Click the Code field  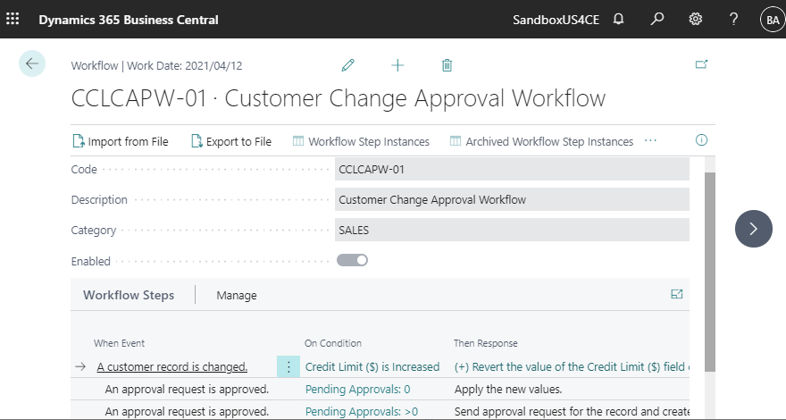[x=512, y=169]
